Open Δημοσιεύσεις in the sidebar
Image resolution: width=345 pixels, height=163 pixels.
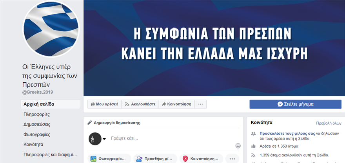[x=37, y=125]
